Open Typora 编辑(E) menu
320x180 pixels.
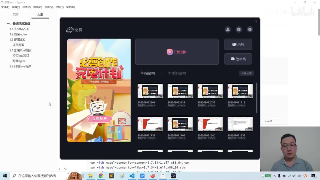point(16,7)
